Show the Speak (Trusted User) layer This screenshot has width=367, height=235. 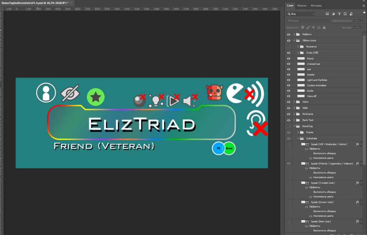tap(289, 183)
